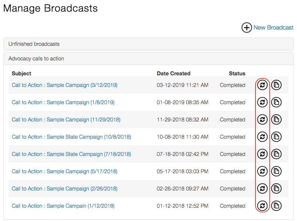Click the copy icon for 11/29/2018 campaign

(276, 120)
